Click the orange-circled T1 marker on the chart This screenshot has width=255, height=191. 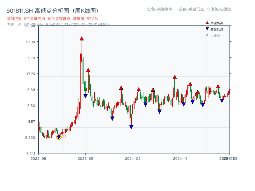pos(59,137)
